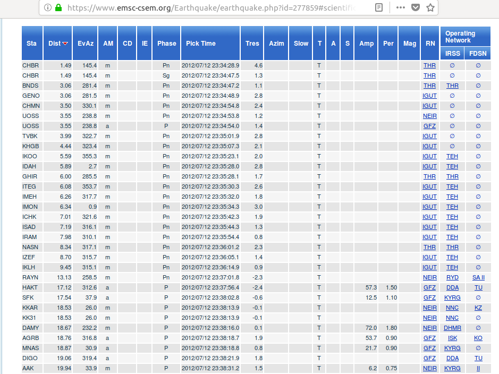Viewport: 499px width, 374px height.
Task: Open the KZ network link for KKAR
Action: point(478,308)
